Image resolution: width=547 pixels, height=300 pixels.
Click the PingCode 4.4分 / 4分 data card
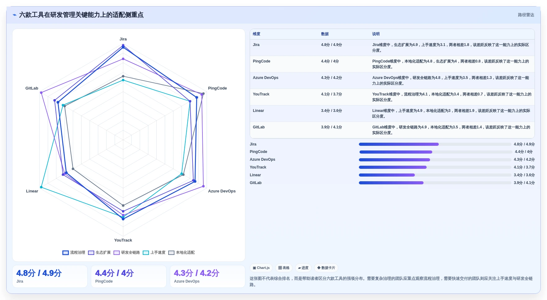(x=129, y=276)
